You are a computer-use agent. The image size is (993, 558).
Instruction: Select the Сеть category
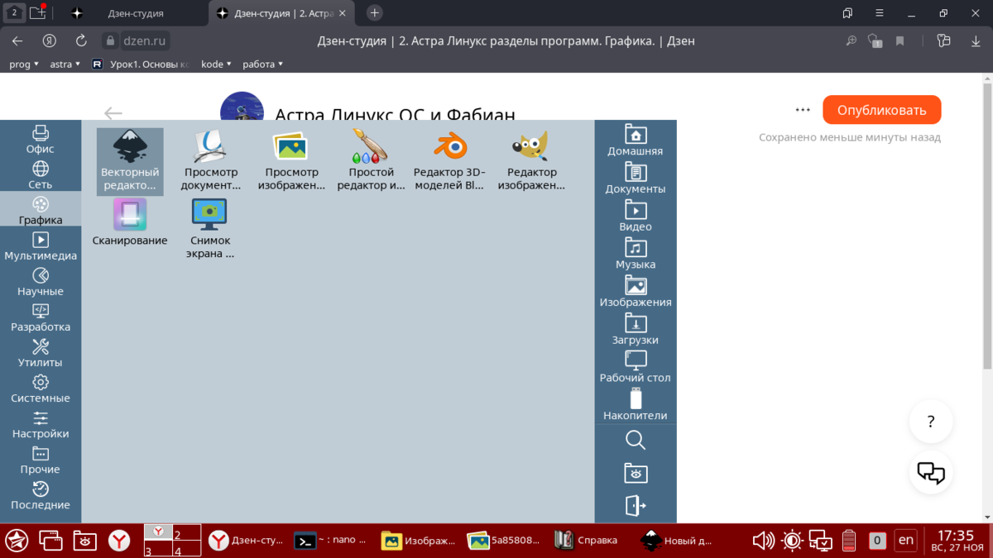click(x=41, y=174)
